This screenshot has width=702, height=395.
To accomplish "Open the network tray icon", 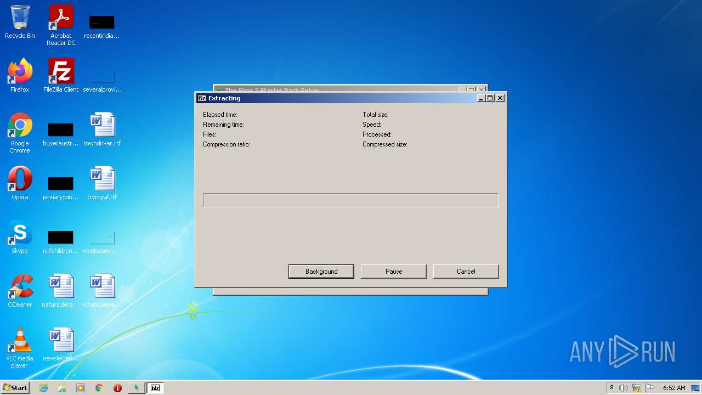I will tap(637, 388).
